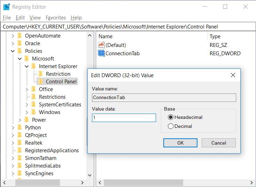This screenshot has height=187, width=256.
Task: Open the Edit menu
Action: [20, 18]
